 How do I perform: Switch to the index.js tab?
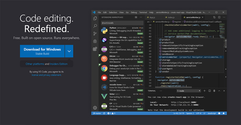point(172,17)
